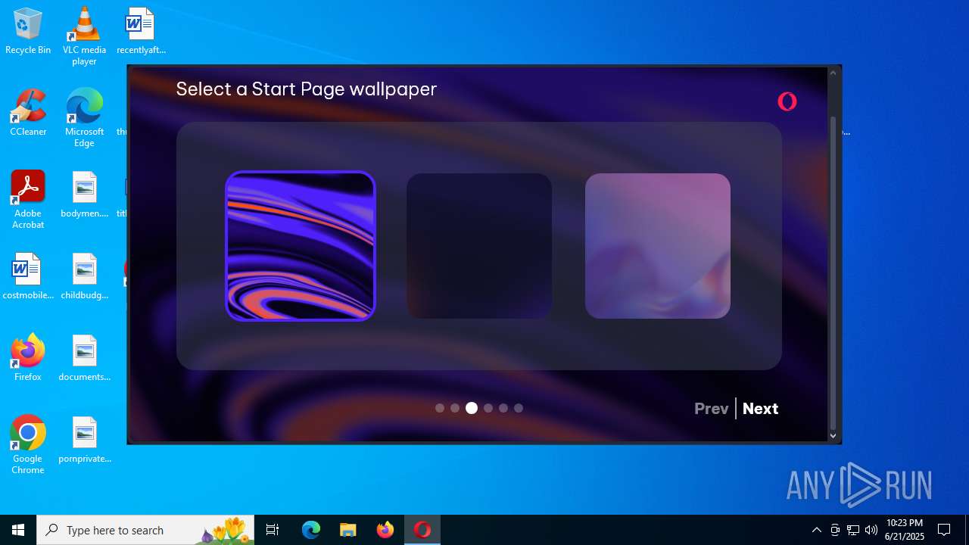969x545 pixels.
Task: Open the volume tray icon
Action: click(x=871, y=530)
